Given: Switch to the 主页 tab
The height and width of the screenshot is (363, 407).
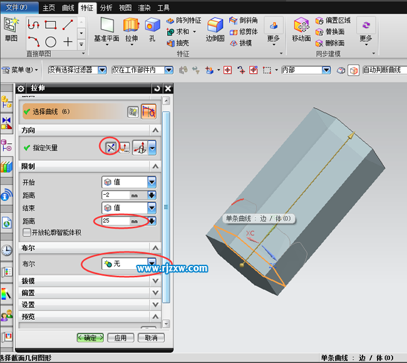Looking at the screenshot, I should pos(49,8).
